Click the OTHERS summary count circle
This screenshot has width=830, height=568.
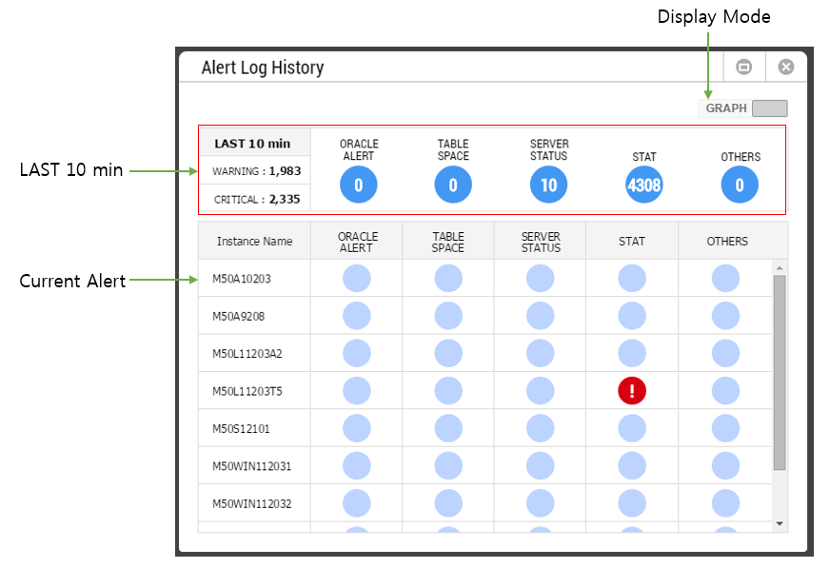[740, 185]
